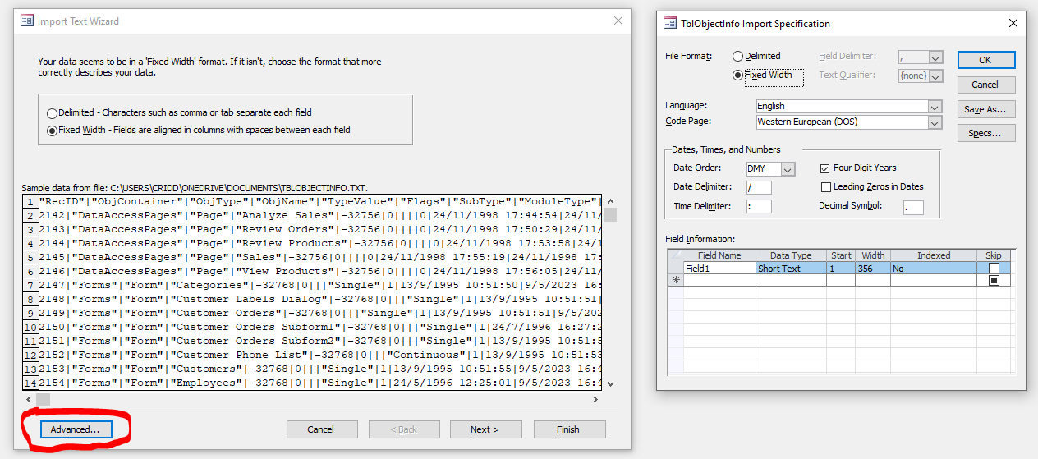Viewport: 1038px width, 459px height.
Task: Close the Import Text Wizard window
Action: (618, 21)
